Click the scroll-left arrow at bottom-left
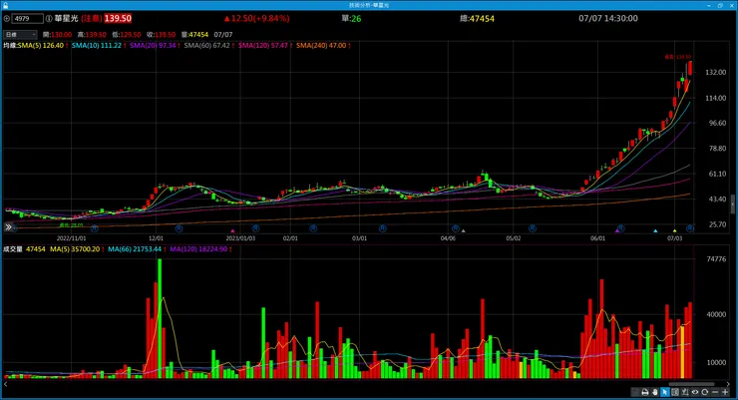 (6, 384)
